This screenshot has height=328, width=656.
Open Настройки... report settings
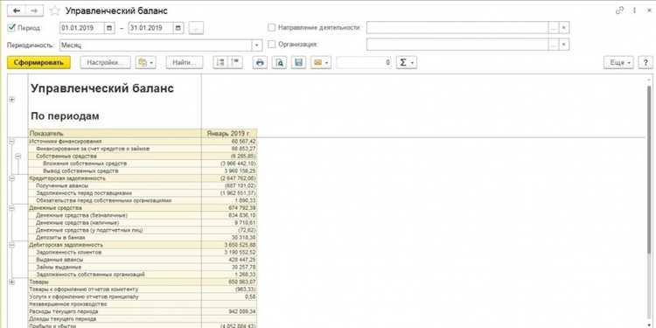pos(106,62)
